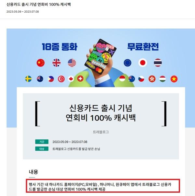Screen dimensions: 195x196
Task: Click the Canada maple leaf flag icon
Action: [x=71, y=79]
